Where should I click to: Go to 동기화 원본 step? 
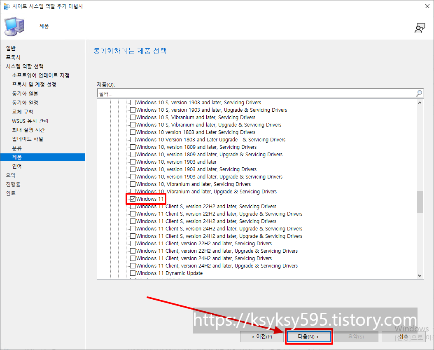[x=25, y=94]
